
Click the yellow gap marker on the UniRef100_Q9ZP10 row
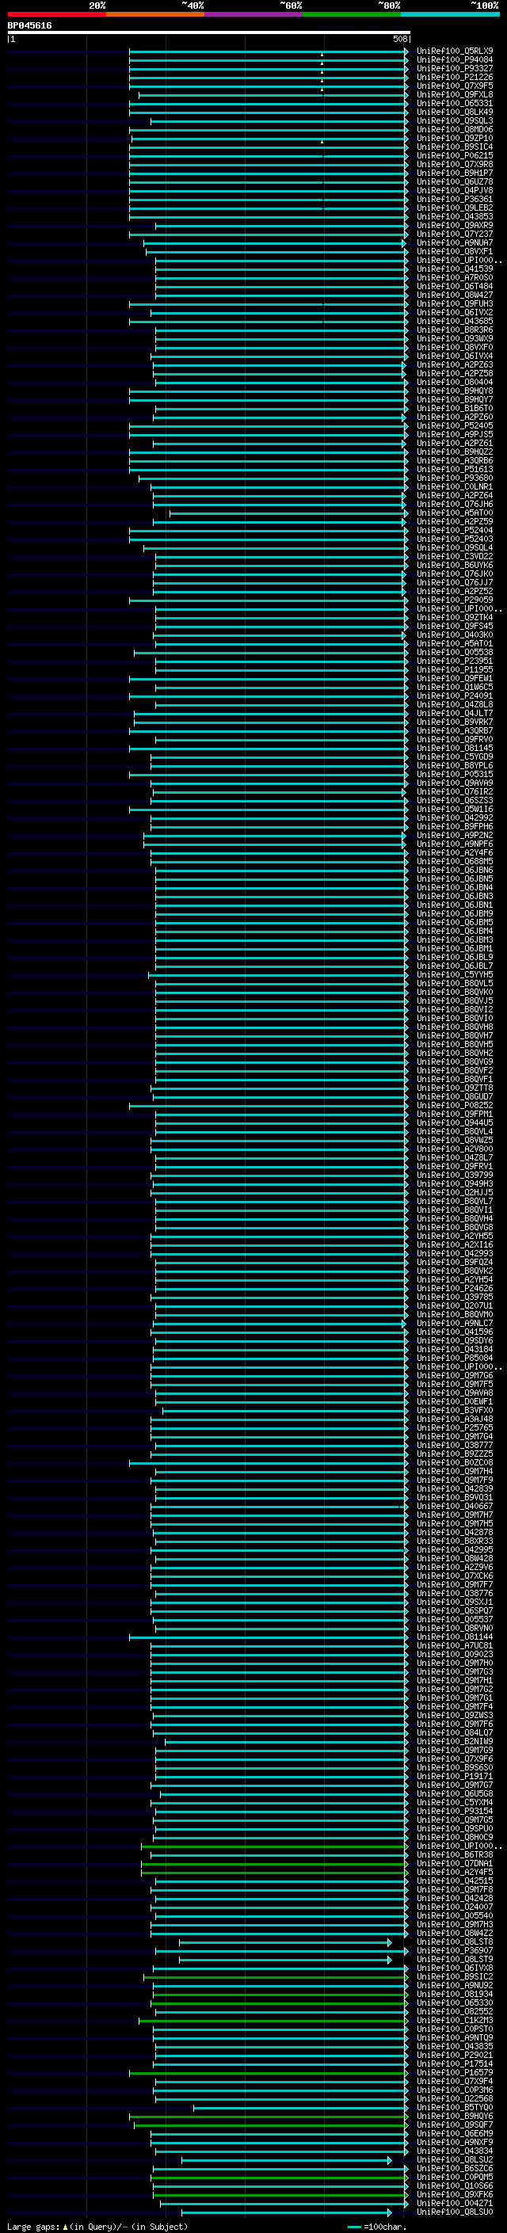pos(322,141)
